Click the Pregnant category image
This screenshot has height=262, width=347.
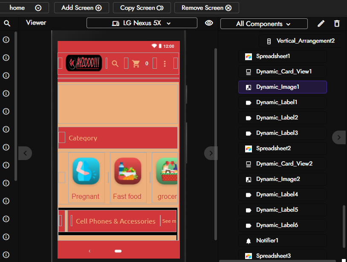pyautogui.click(x=86, y=171)
